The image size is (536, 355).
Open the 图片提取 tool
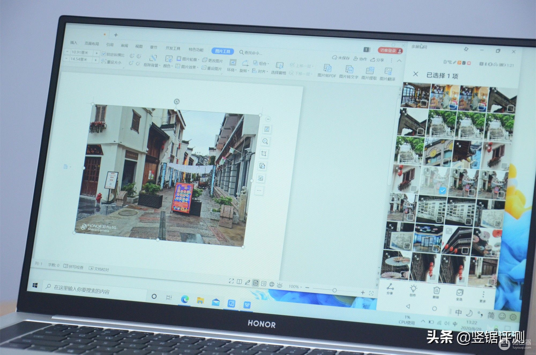370,71
